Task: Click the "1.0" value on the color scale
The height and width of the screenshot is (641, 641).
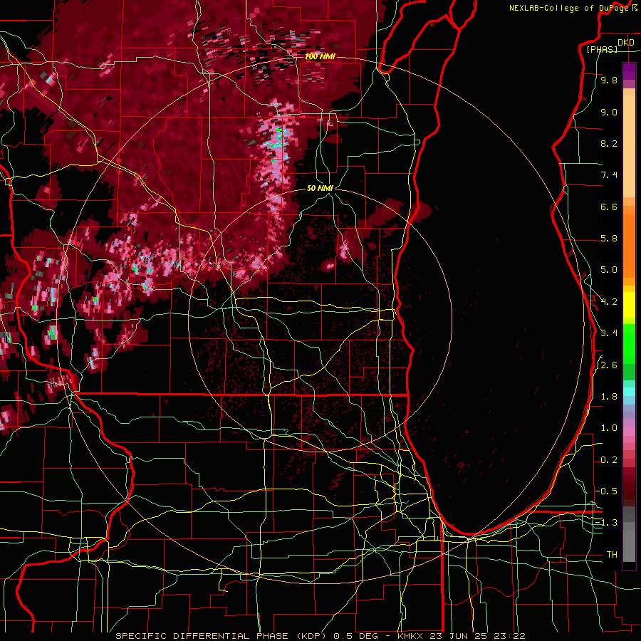Action: 609,428
